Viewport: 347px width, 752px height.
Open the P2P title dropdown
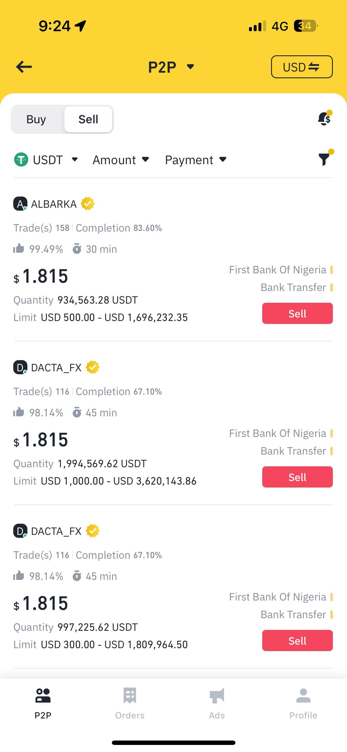tap(171, 67)
